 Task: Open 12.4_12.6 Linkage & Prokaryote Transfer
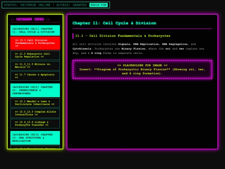(x=35, y=124)
